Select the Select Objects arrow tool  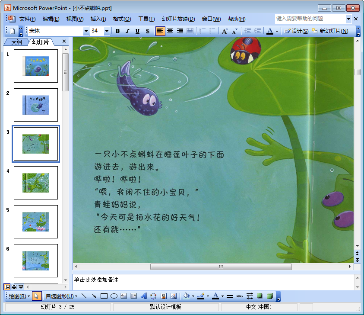pos(36,296)
